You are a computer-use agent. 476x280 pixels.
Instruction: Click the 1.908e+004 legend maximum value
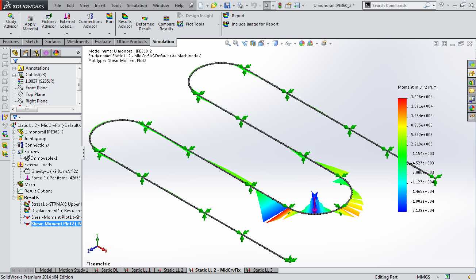click(x=422, y=97)
